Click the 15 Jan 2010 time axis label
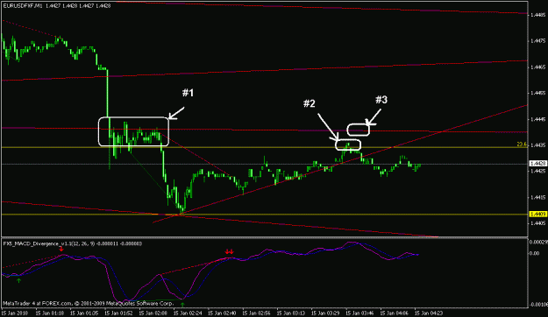This screenshot has height=317, width=548. (x=16, y=313)
